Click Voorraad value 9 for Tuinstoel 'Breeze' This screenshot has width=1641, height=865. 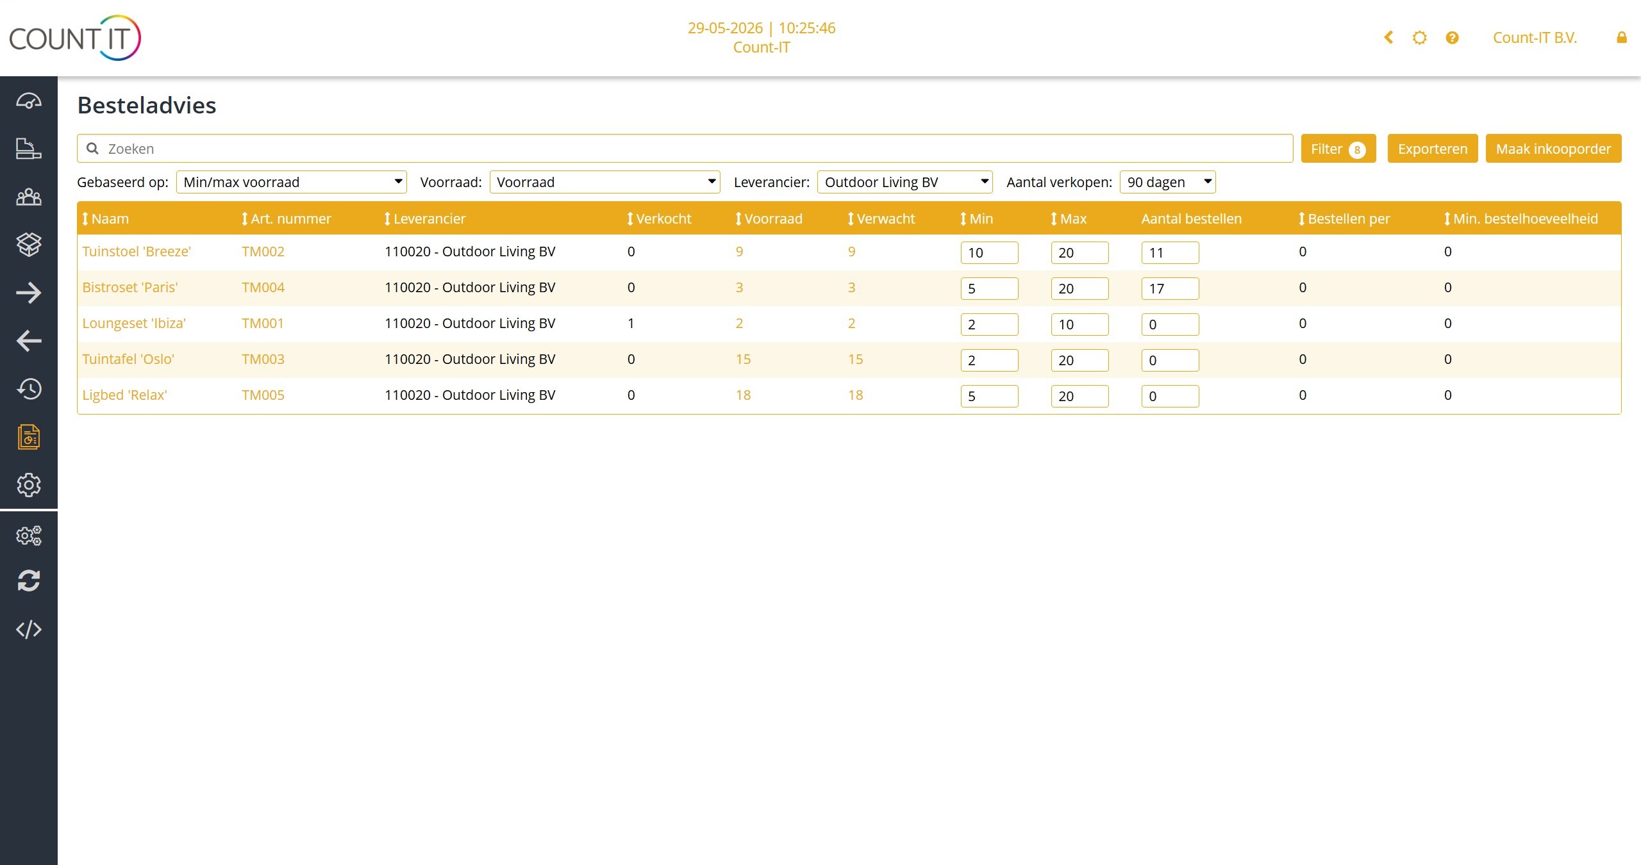pyautogui.click(x=739, y=251)
